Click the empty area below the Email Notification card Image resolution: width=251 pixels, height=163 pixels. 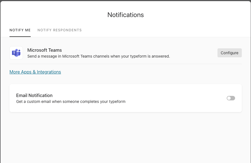[126, 138]
